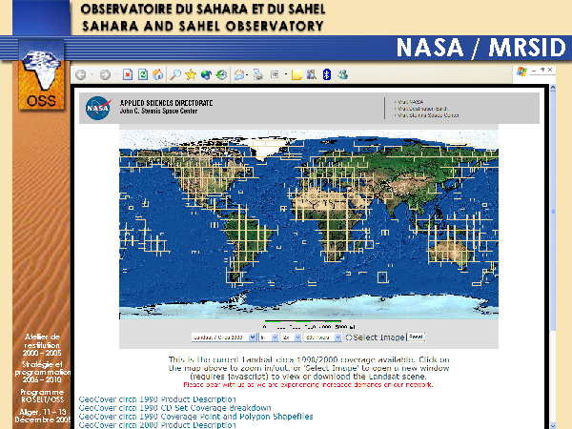Click 'Programme ROSELT/OSS' sidebar text
Image resolution: width=572 pixels, height=429 pixels.
point(42,396)
